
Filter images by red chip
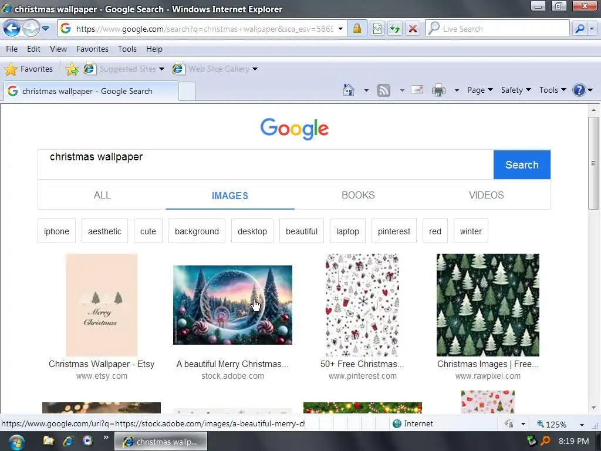coord(435,231)
